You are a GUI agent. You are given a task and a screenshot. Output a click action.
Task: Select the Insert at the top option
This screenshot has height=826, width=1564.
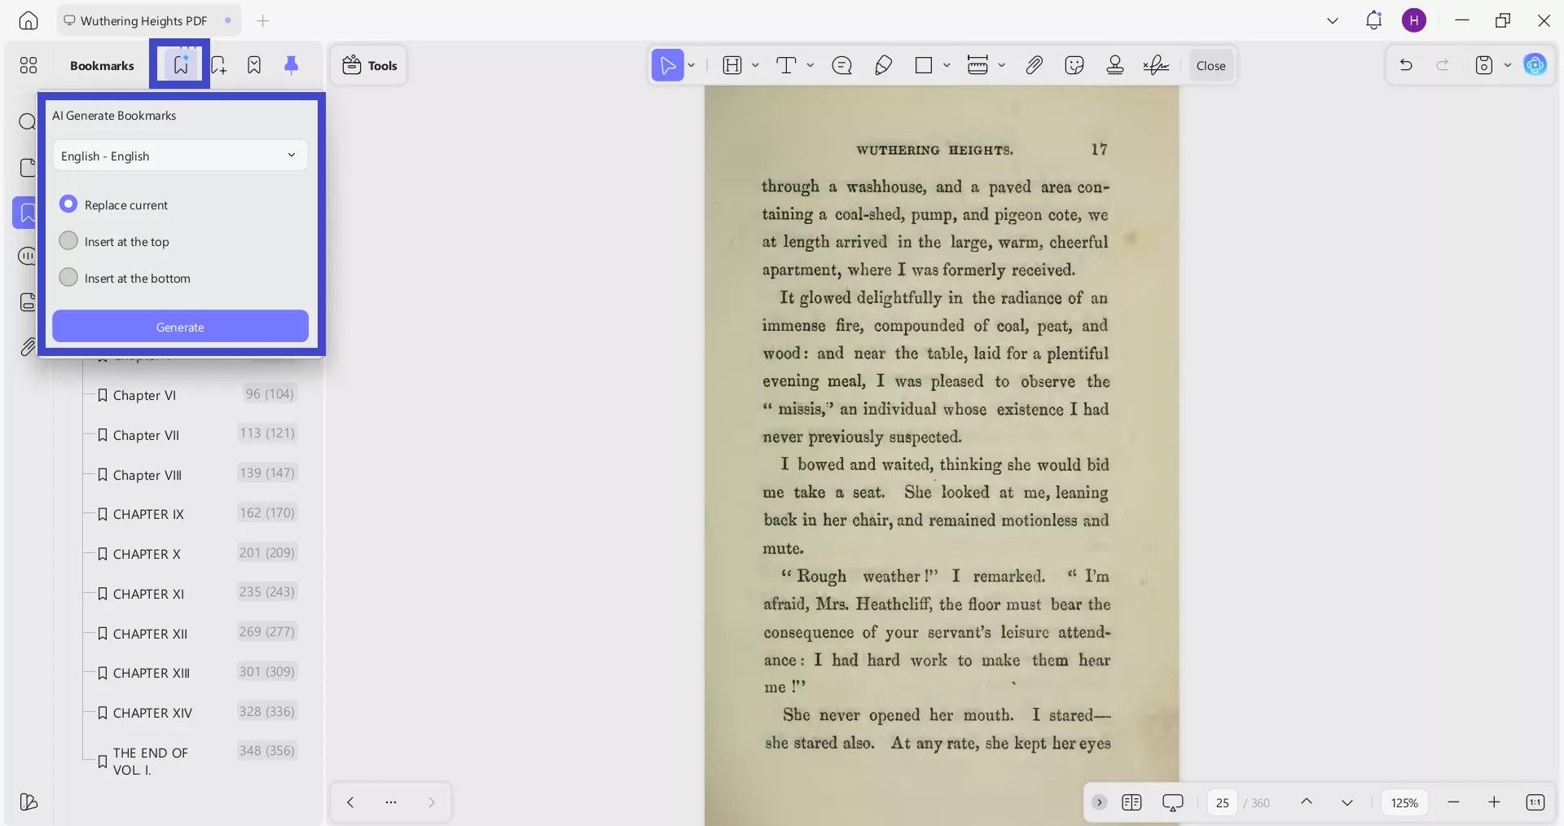[68, 241]
